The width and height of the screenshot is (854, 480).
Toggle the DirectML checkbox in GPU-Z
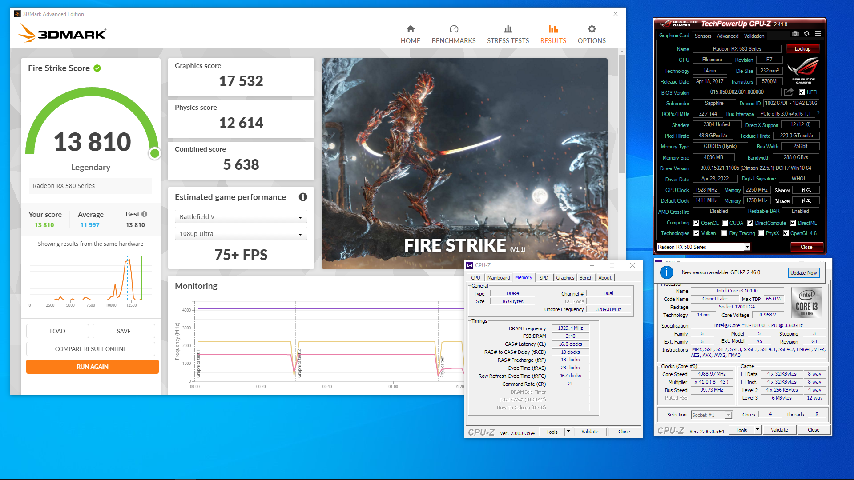793,223
